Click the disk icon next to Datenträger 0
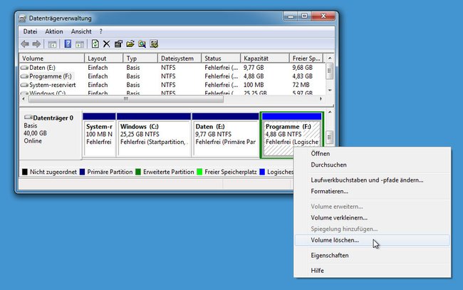This screenshot has width=463, height=290. tap(28, 118)
